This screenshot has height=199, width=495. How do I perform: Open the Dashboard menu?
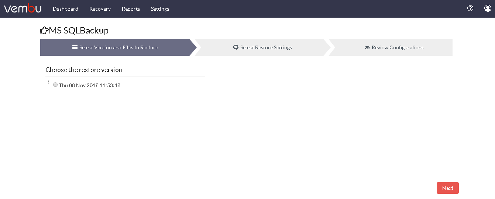(x=65, y=9)
